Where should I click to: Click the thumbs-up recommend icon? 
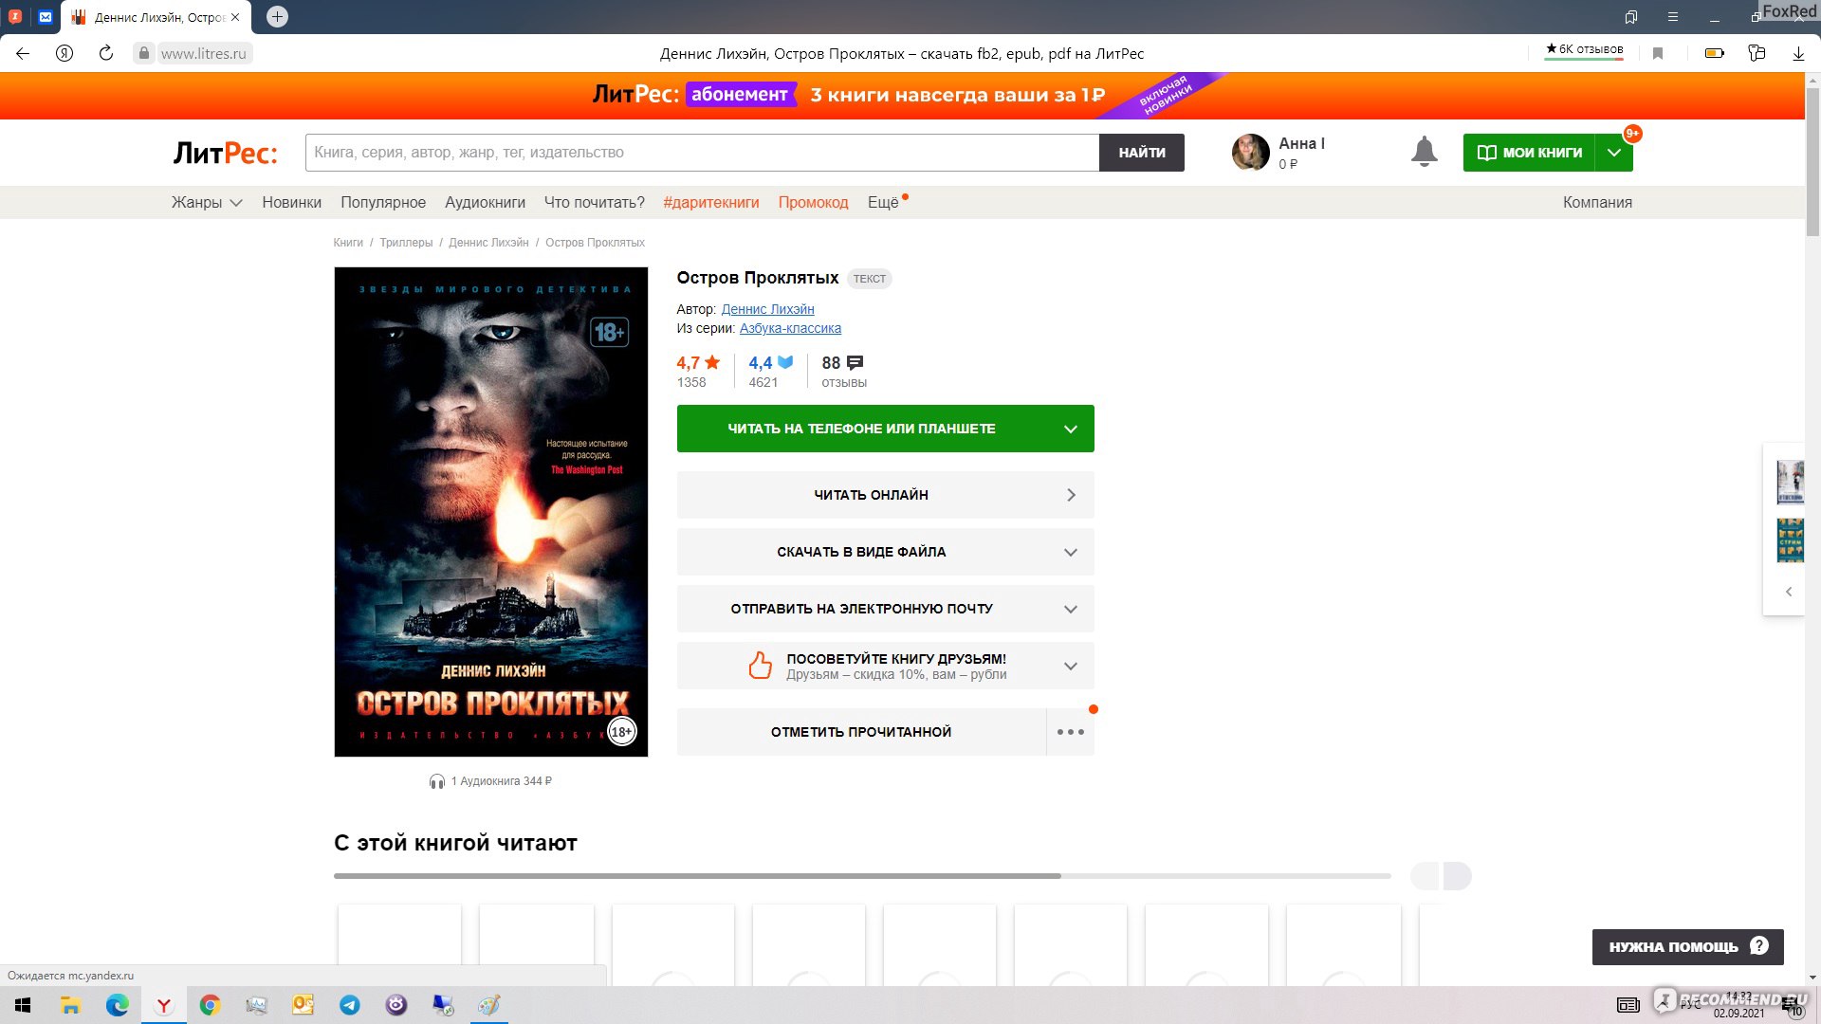point(760,666)
